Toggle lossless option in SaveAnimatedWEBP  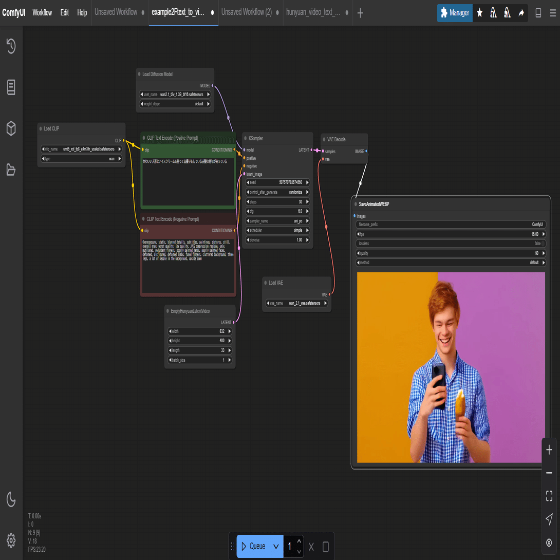pos(451,243)
